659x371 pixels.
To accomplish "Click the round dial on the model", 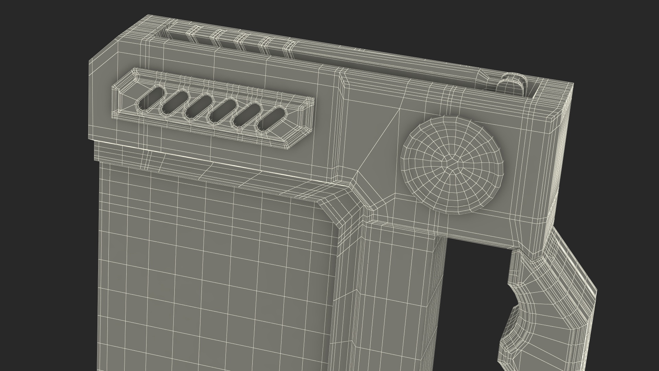I will pyautogui.click(x=453, y=165).
